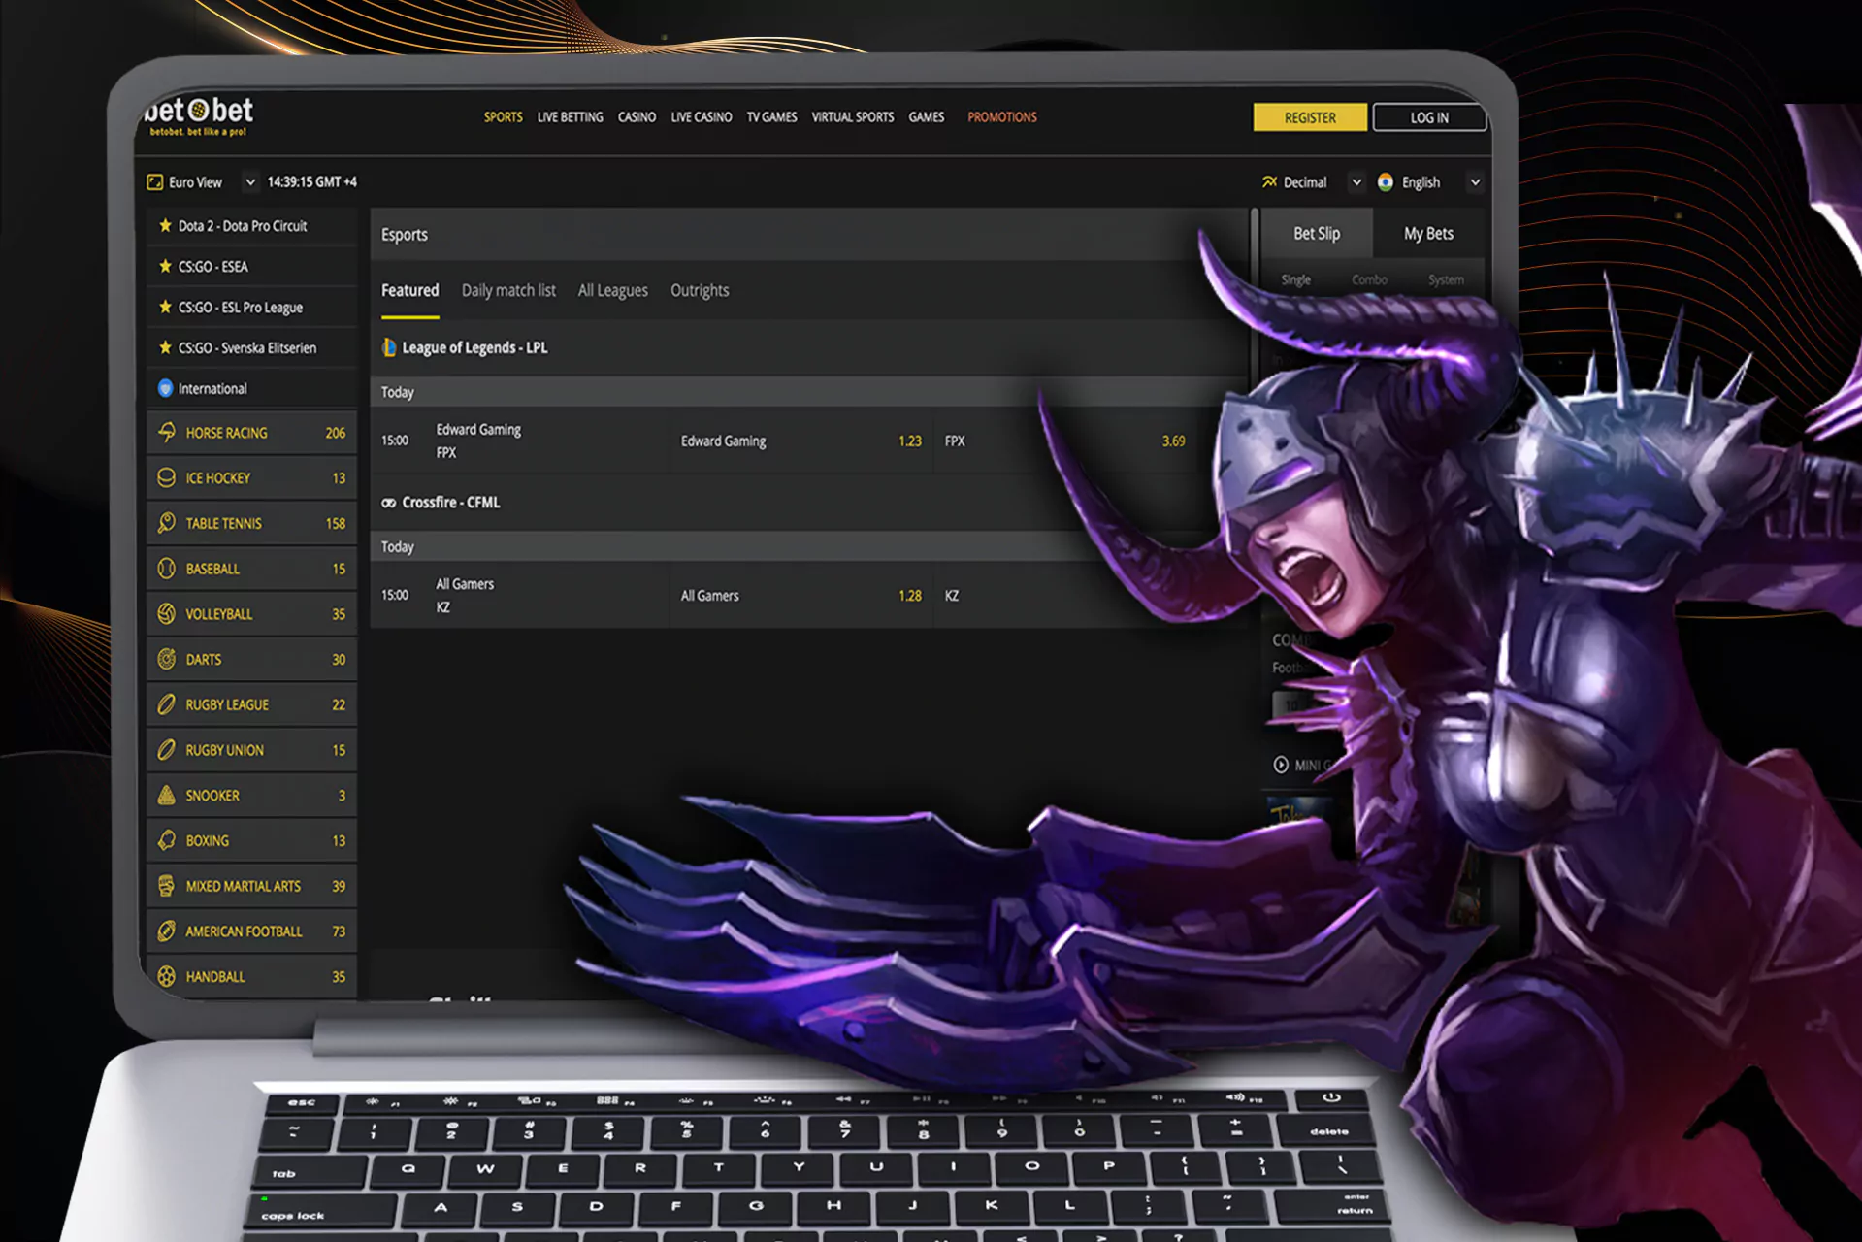This screenshot has width=1862, height=1242.
Task: Click the Rugby League ball icon
Action: (x=167, y=704)
